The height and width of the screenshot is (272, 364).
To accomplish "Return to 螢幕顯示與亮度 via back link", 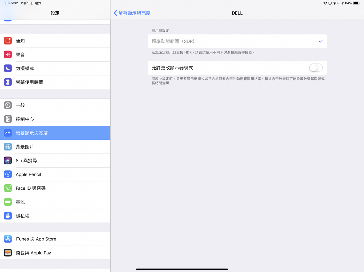I will click(x=134, y=13).
